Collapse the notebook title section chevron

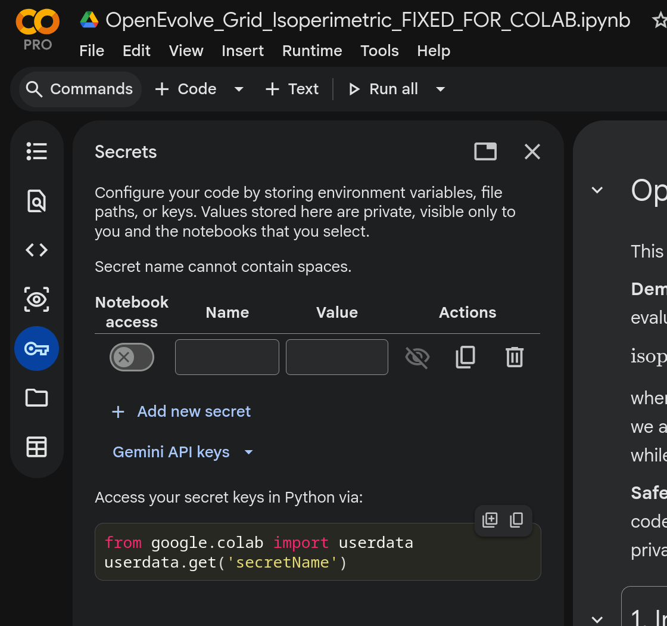pos(597,190)
